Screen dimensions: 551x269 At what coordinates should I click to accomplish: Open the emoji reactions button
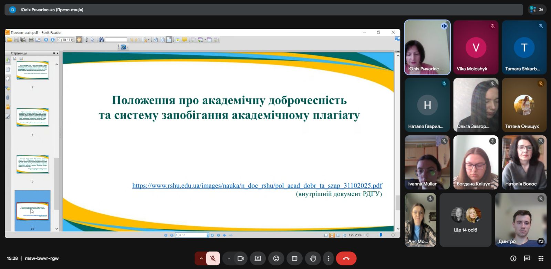(276, 258)
